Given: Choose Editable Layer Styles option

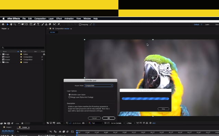Looking at the screenshot, I should coord(70,95).
